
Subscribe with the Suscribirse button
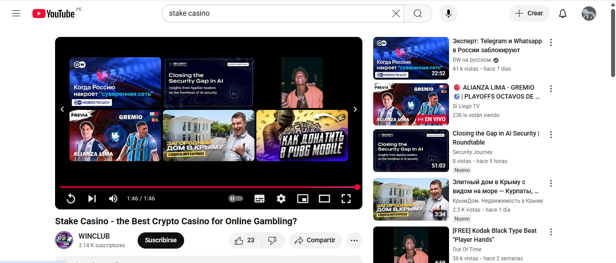[x=161, y=240]
